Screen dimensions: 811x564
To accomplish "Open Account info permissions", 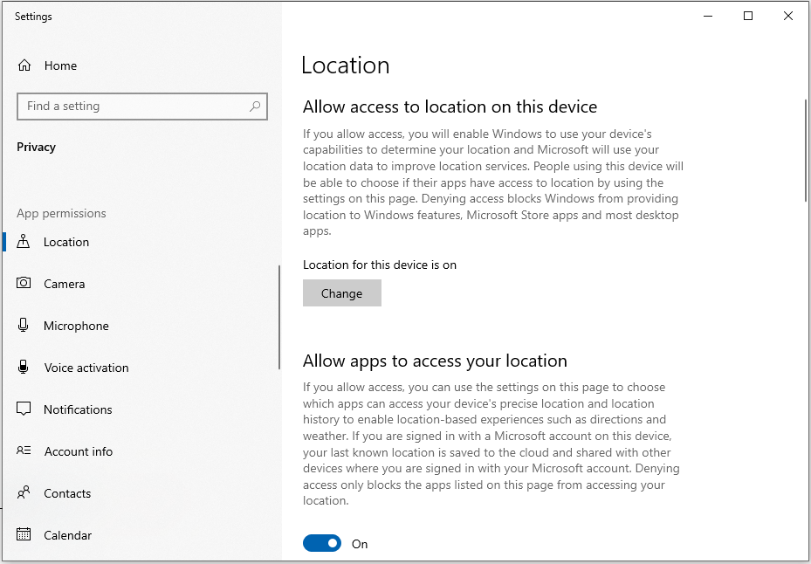I will 78,451.
